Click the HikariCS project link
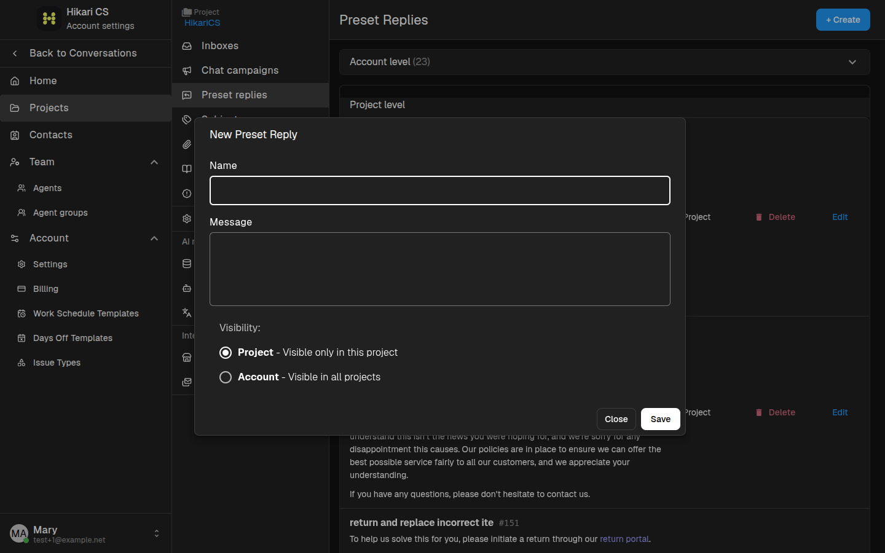 point(202,23)
